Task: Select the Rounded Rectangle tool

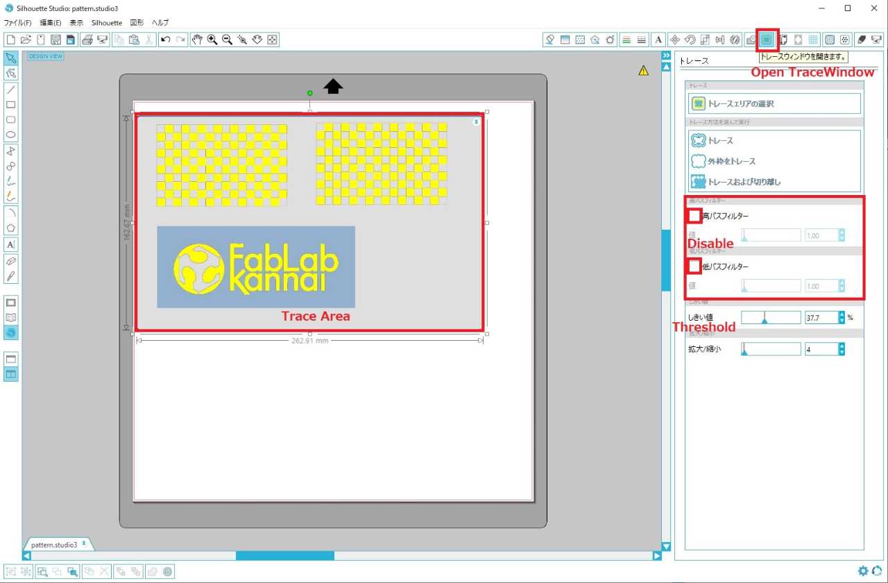Action: (x=11, y=120)
